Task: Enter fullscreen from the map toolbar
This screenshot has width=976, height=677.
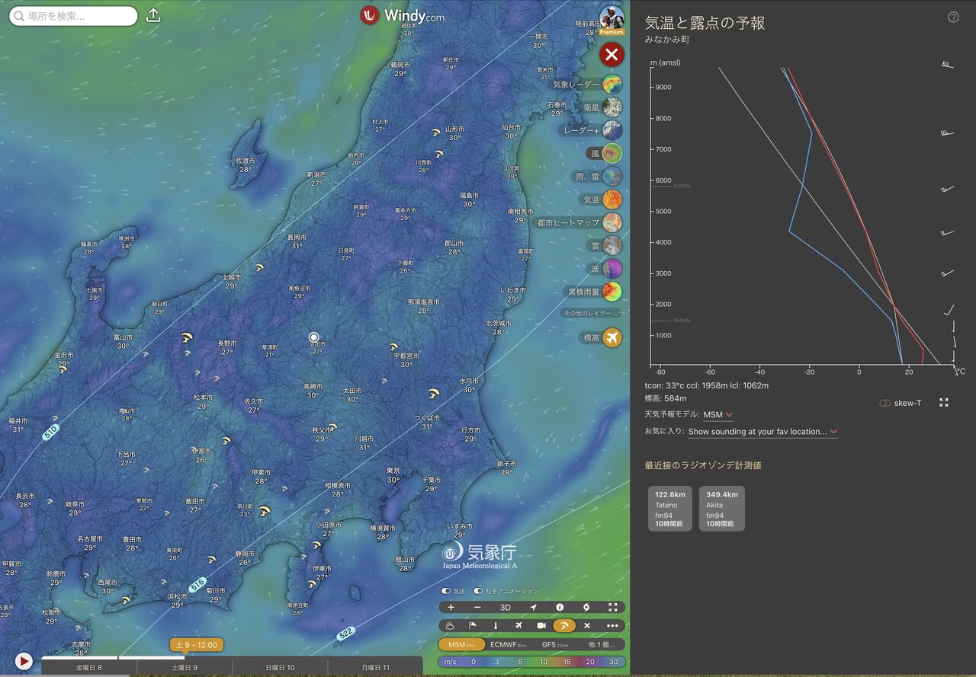Action: (613, 607)
